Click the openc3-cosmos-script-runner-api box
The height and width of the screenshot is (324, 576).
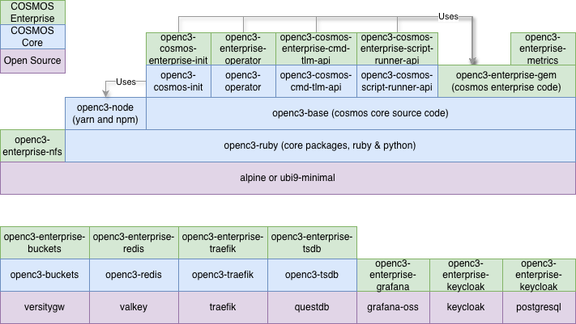397,81
